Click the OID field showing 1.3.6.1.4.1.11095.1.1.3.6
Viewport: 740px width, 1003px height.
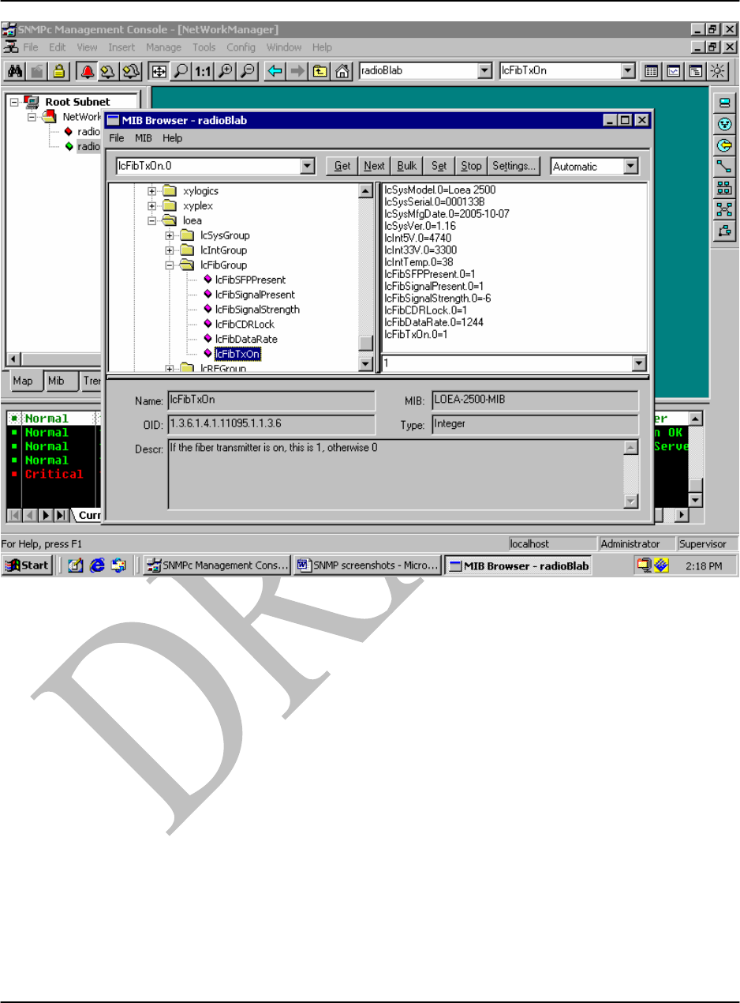coord(271,425)
